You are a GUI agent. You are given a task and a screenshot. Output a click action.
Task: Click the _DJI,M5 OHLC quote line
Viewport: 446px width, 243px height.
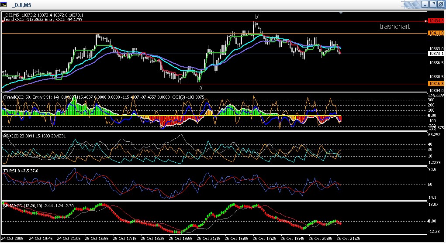[x=44, y=15]
